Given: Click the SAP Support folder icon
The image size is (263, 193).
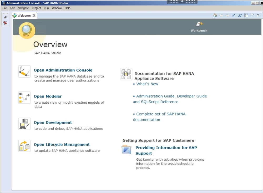Looking at the screenshot, I should (x=126, y=149).
